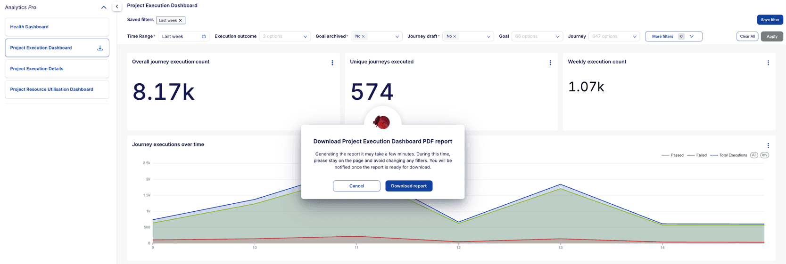
Task: Collapse the Analytics Pro section
Action: 104,8
